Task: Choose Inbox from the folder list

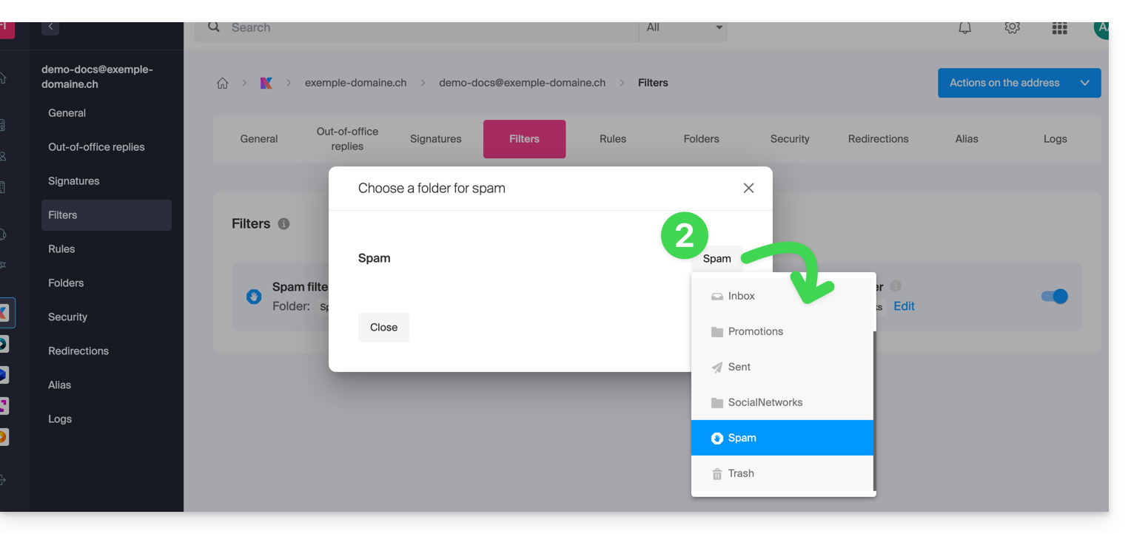Action: 782,296
